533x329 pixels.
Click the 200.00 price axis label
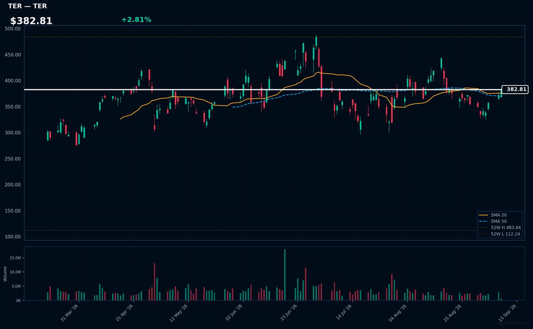(x=13, y=185)
